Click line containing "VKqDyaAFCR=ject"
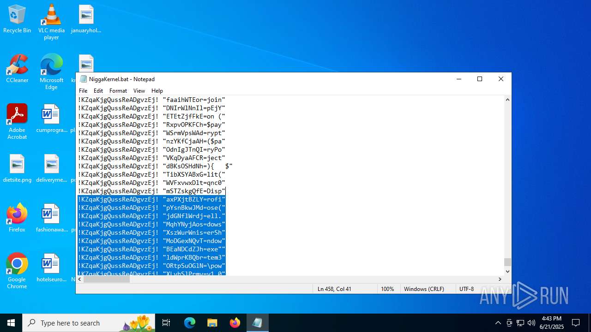This screenshot has height=332, width=591. [151, 158]
